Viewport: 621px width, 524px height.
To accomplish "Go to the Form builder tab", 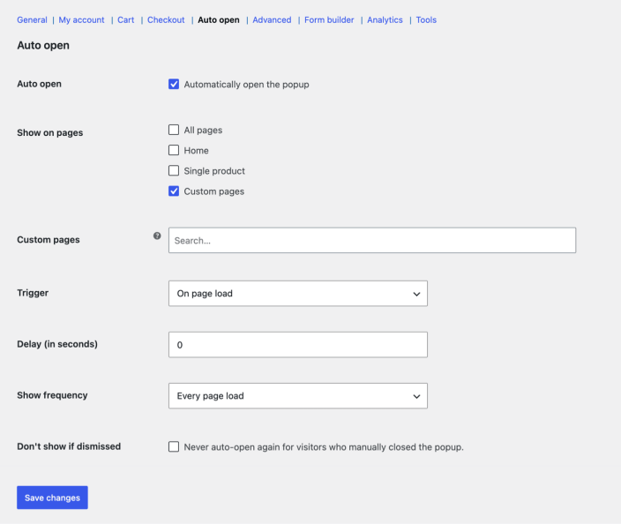I will tap(329, 19).
